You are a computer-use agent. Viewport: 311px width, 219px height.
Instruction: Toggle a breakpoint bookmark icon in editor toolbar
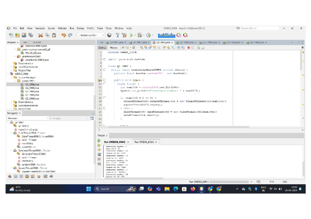(189, 48)
